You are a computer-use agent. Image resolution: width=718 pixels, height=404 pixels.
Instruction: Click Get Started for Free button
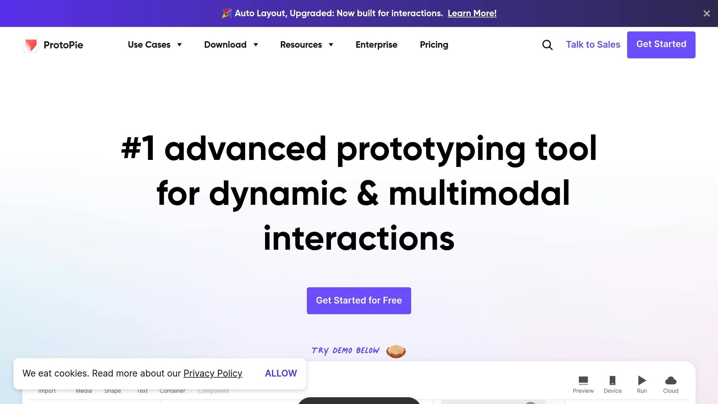coord(359,301)
